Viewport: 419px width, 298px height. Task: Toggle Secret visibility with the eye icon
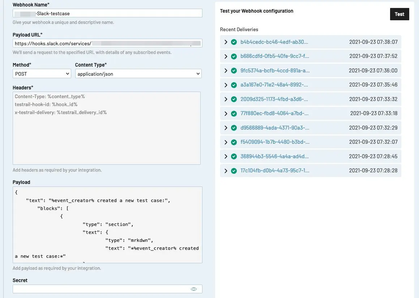point(194,289)
